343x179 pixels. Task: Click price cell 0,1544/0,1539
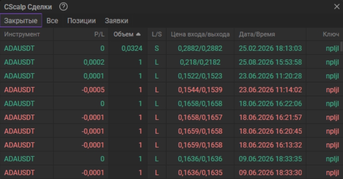[200, 90]
